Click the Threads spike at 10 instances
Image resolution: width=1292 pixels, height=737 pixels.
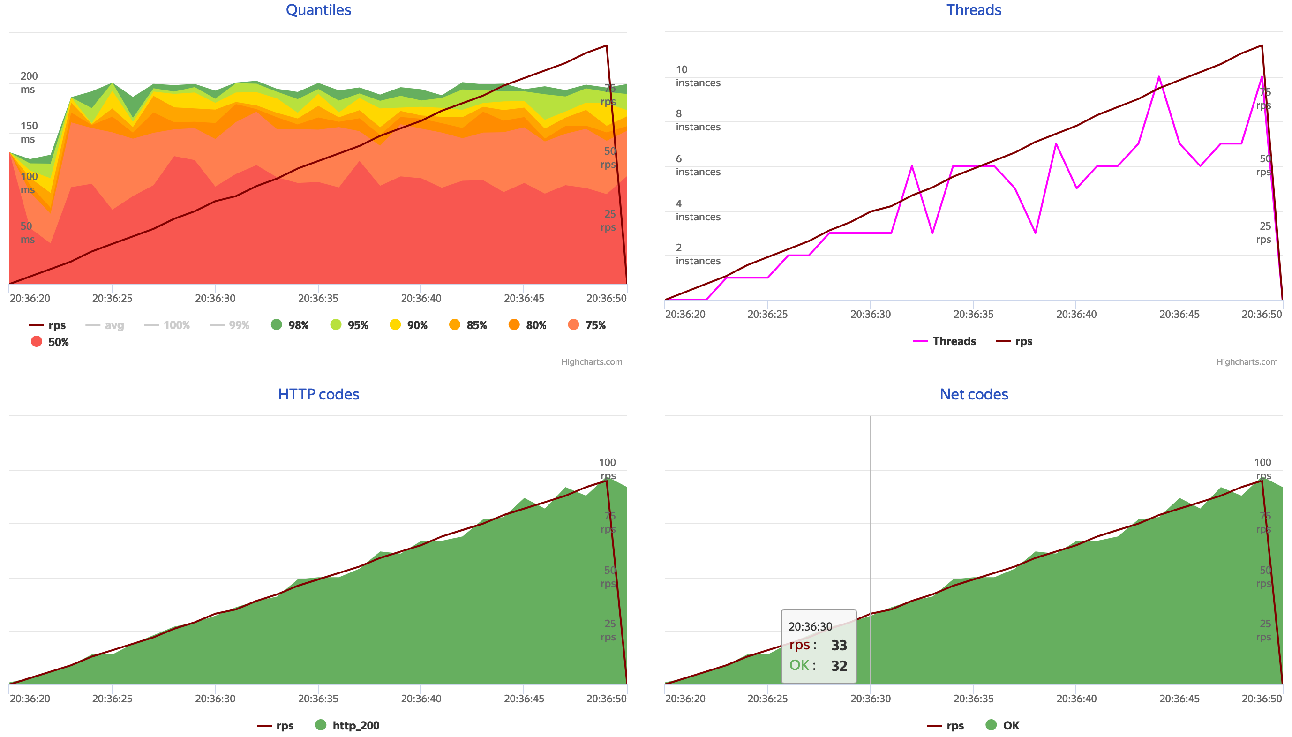coord(1158,77)
